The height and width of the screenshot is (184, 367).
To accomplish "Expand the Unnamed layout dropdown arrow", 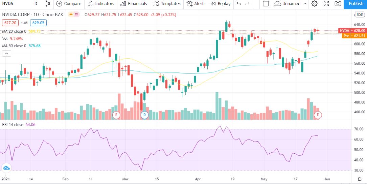I will pyautogui.click(x=305, y=3).
